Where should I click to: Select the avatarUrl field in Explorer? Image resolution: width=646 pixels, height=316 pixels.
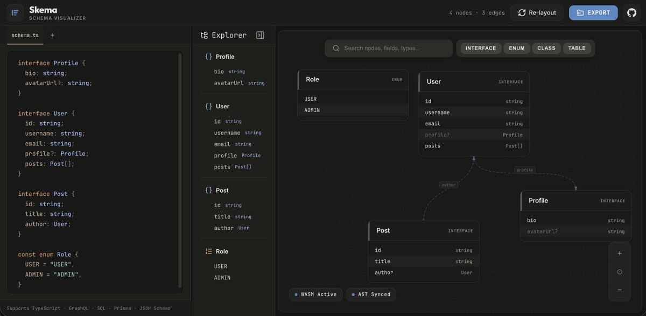(239, 83)
